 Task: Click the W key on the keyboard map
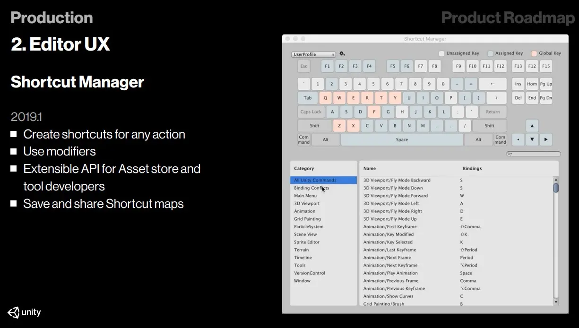(x=339, y=98)
